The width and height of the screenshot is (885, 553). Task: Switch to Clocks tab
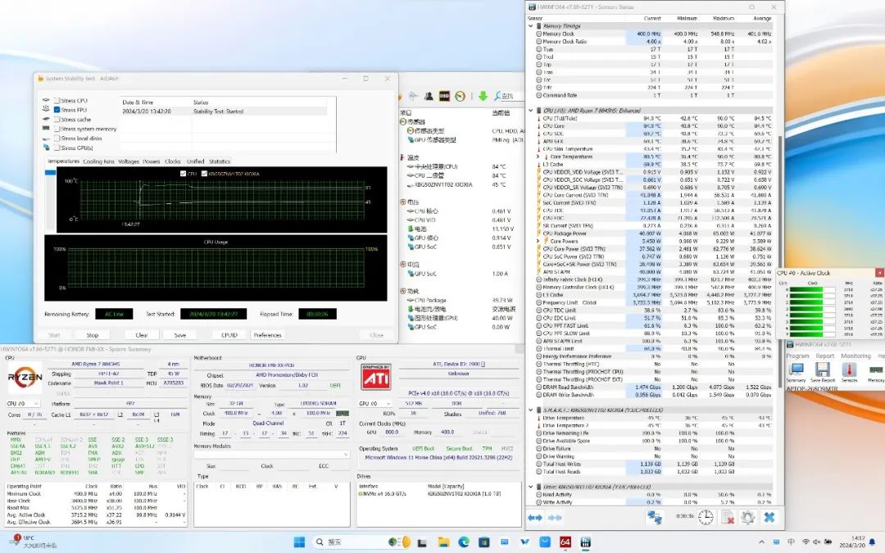click(x=173, y=161)
